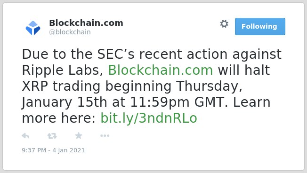
Task: Click the Blockchain.com blue cube avatar
Action: (33, 28)
